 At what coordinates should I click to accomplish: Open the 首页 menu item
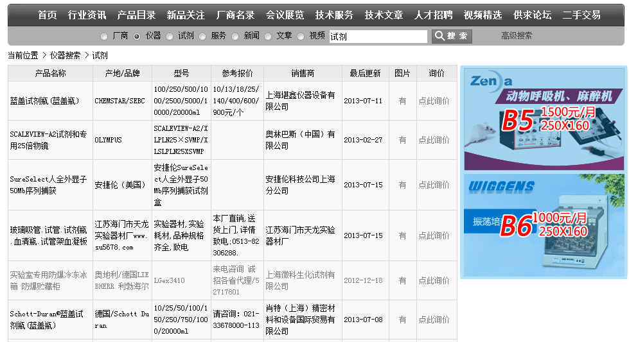pyautogui.click(x=47, y=15)
